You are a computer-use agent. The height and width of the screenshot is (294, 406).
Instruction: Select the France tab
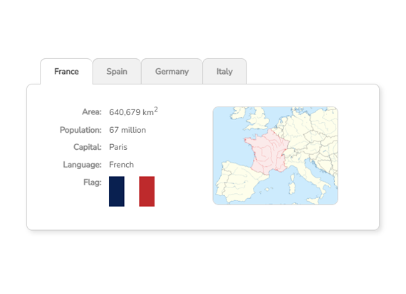click(66, 72)
